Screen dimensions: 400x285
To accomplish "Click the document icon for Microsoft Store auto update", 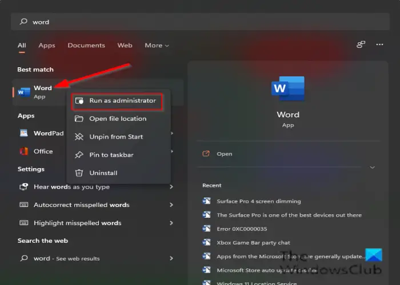I will click(206, 270).
